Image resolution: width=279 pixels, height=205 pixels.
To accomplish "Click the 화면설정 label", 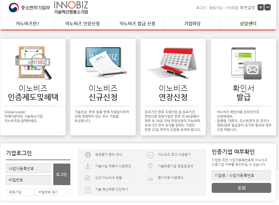I will click(x=247, y=8).
